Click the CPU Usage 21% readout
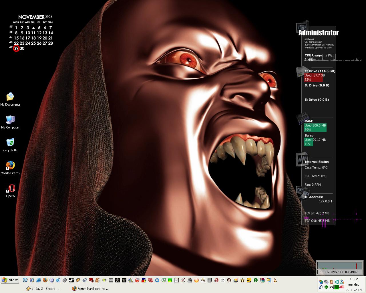Screen dimensions: 366x293 tap(318, 55)
